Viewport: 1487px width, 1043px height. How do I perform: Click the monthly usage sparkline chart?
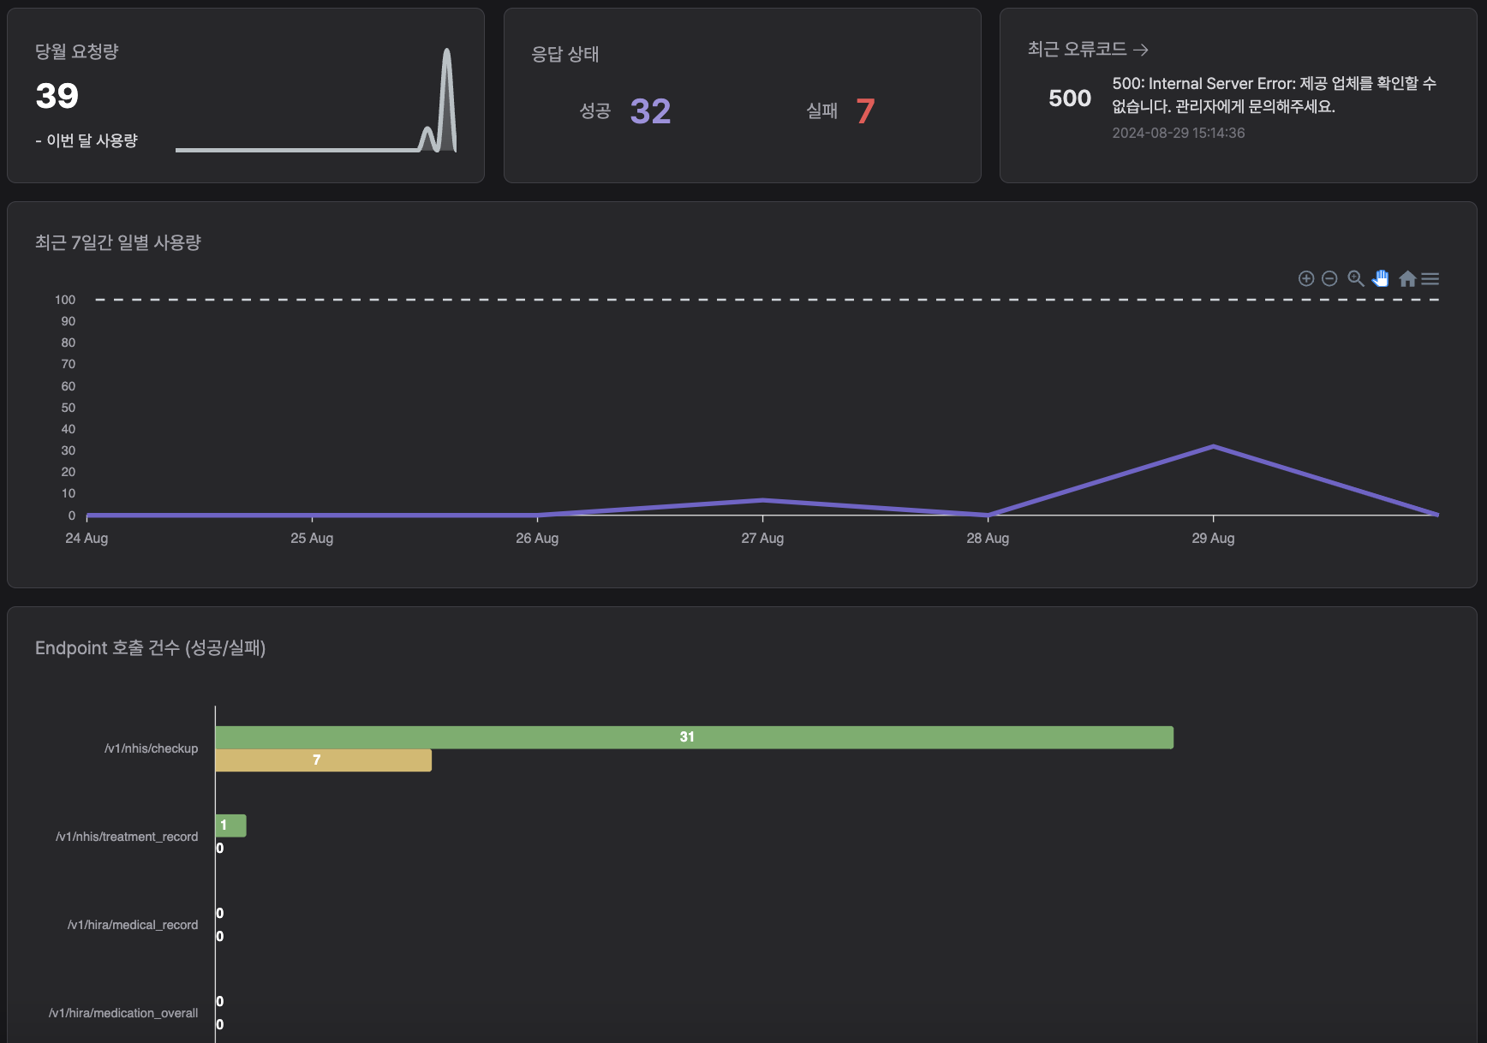pyautogui.click(x=316, y=103)
